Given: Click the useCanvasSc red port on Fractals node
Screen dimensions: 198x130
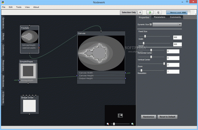Looking at the screenshot, I should pos(39,48).
